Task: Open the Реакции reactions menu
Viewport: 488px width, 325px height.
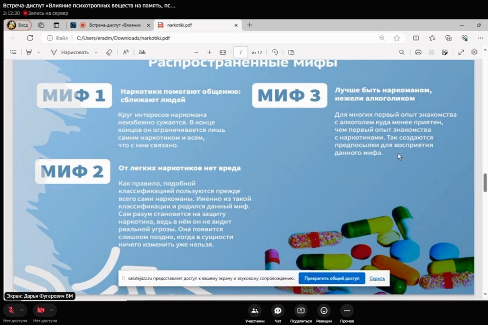Action: (324, 311)
